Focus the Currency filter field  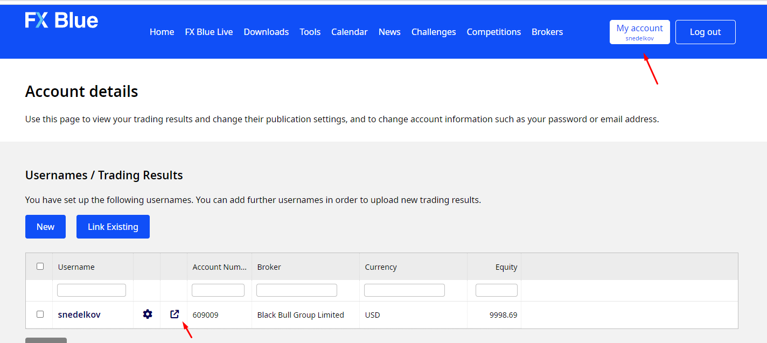[405, 290]
